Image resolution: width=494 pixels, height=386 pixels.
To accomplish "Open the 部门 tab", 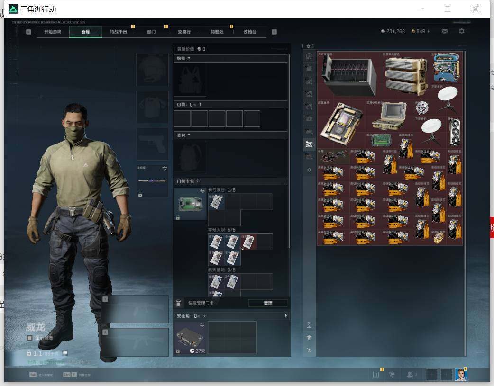I will (x=151, y=32).
